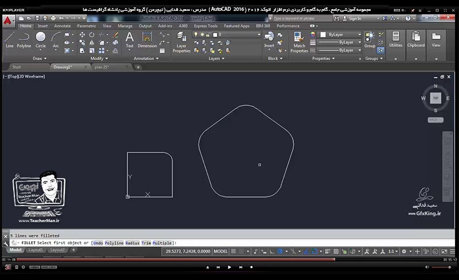The height and width of the screenshot is (280, 459).
Task: Select the Mirror tool icon
Action: (x=92, y=43)
